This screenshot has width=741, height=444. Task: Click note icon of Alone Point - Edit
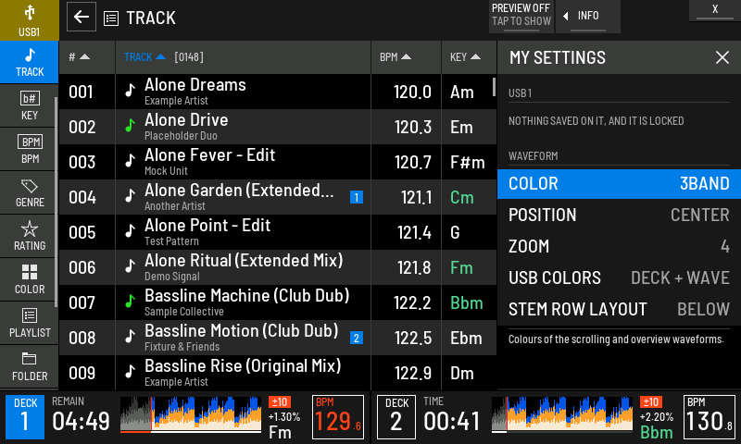[x=130, y=231]
